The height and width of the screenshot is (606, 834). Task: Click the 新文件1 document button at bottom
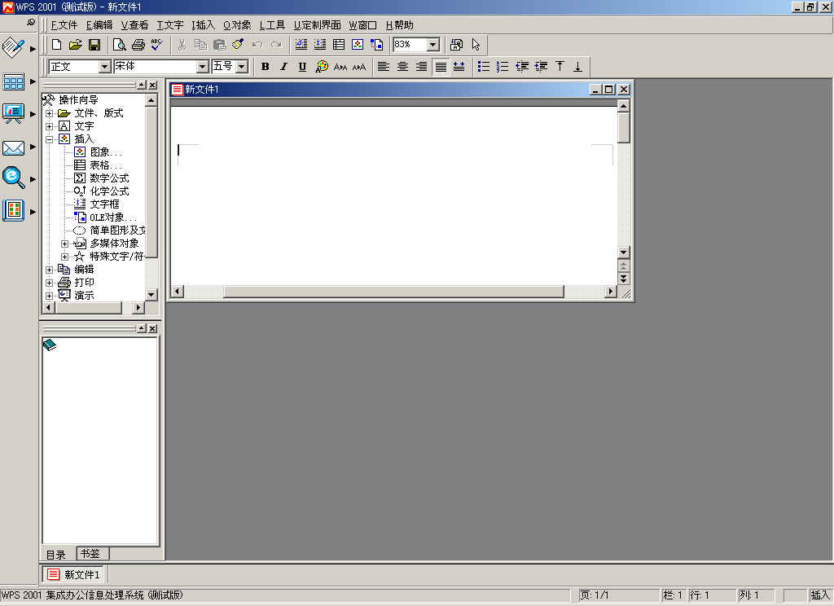pyautogui.click(x=74, y=574)
